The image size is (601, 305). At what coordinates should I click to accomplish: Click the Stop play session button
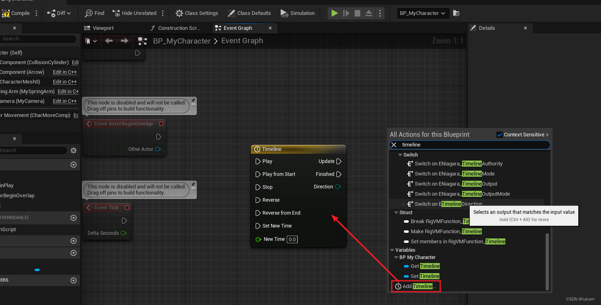click(357, 13)
